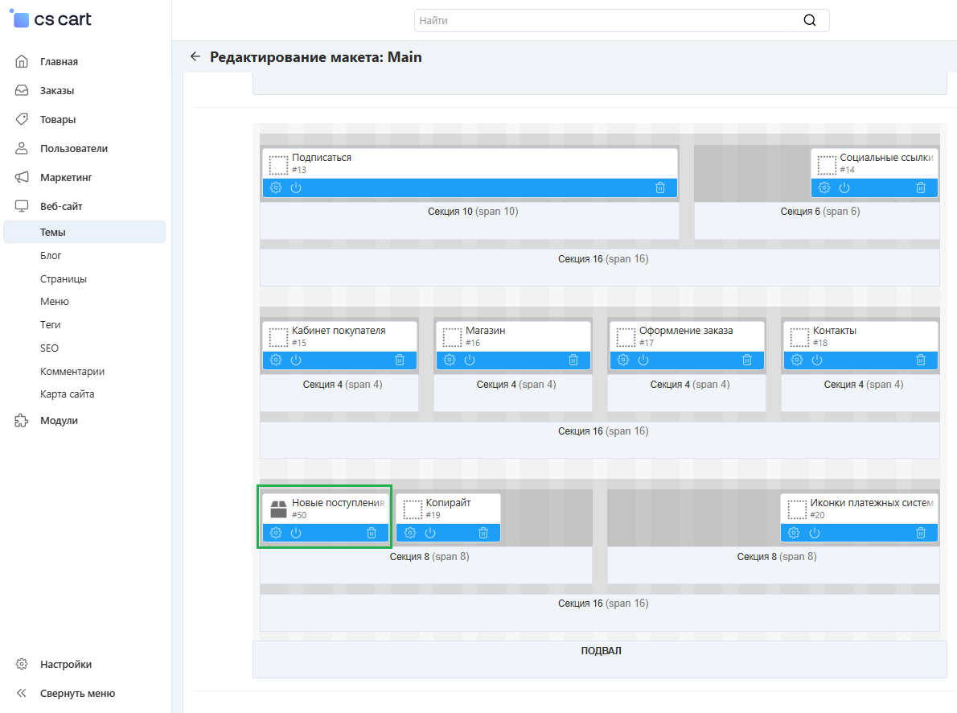Open the Заказы menu item
The width and height of the screenshot is (957, 713).
coord(57,91)
